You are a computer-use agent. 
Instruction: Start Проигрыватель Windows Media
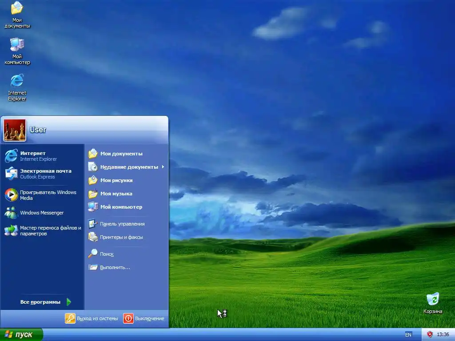click(42, 195)
